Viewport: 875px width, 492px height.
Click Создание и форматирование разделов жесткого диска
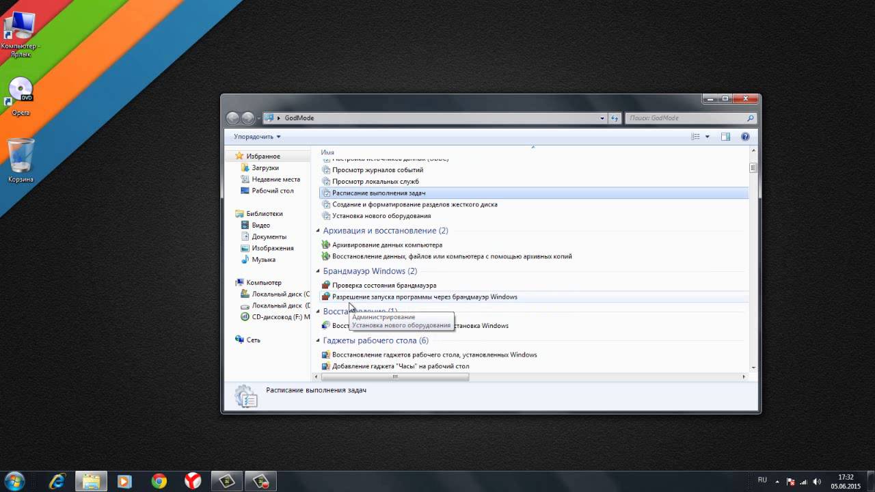pos(415,204)
